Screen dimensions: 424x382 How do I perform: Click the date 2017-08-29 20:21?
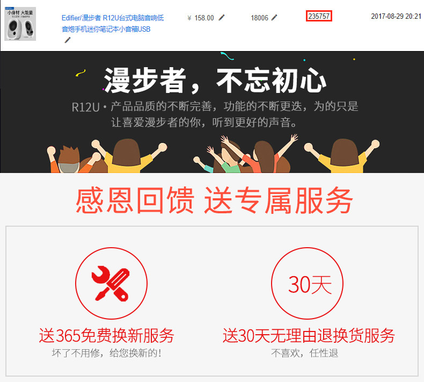click(x=396, y=16)
